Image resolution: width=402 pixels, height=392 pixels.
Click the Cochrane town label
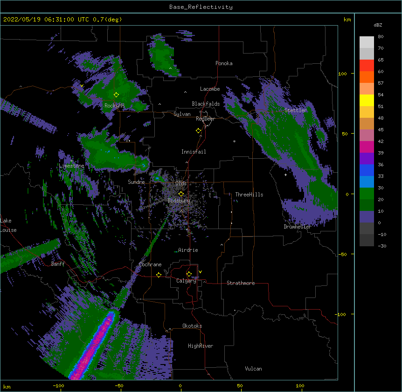pyautogui.click(x=150, y=264)
